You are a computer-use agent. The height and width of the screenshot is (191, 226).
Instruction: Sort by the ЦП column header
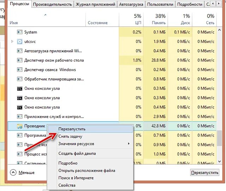tap(131, 20)
